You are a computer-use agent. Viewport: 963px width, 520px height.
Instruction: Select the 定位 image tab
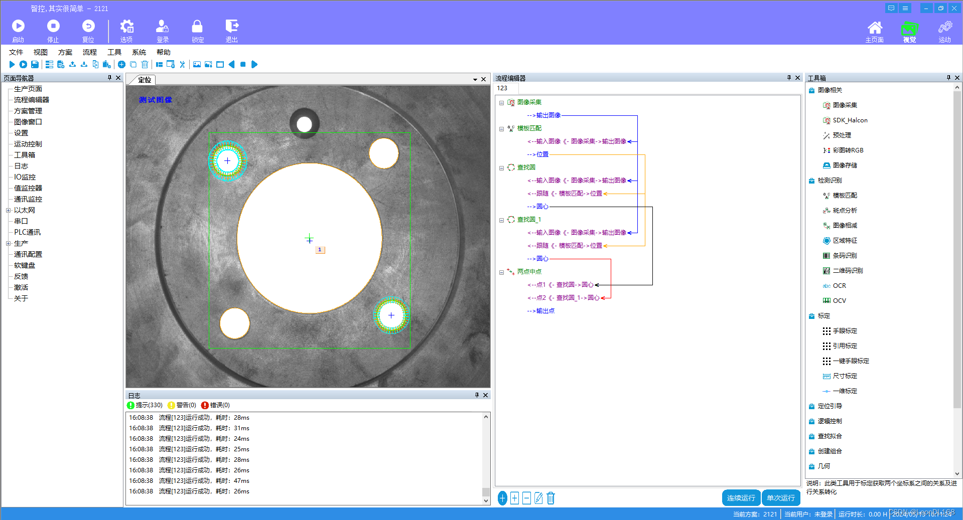[x=144, y=80]
